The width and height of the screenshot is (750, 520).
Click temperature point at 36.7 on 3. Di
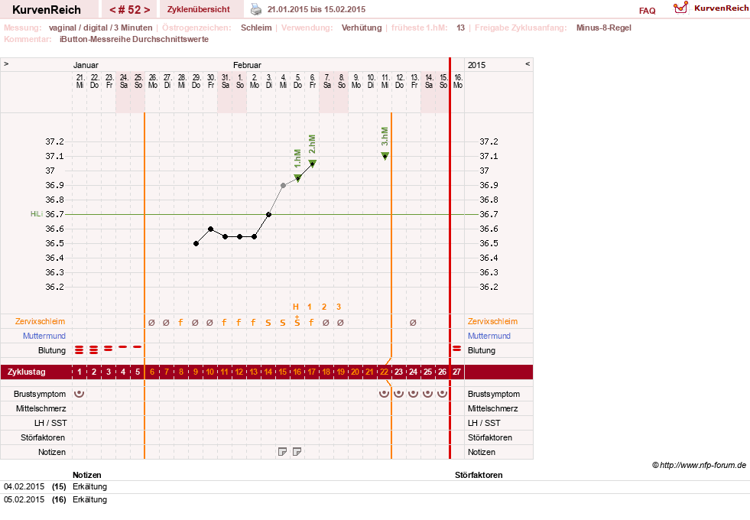point(269,215)
